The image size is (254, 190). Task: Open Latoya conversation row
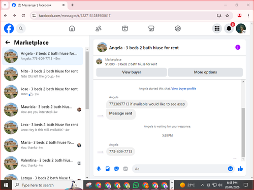coord(43,177)
